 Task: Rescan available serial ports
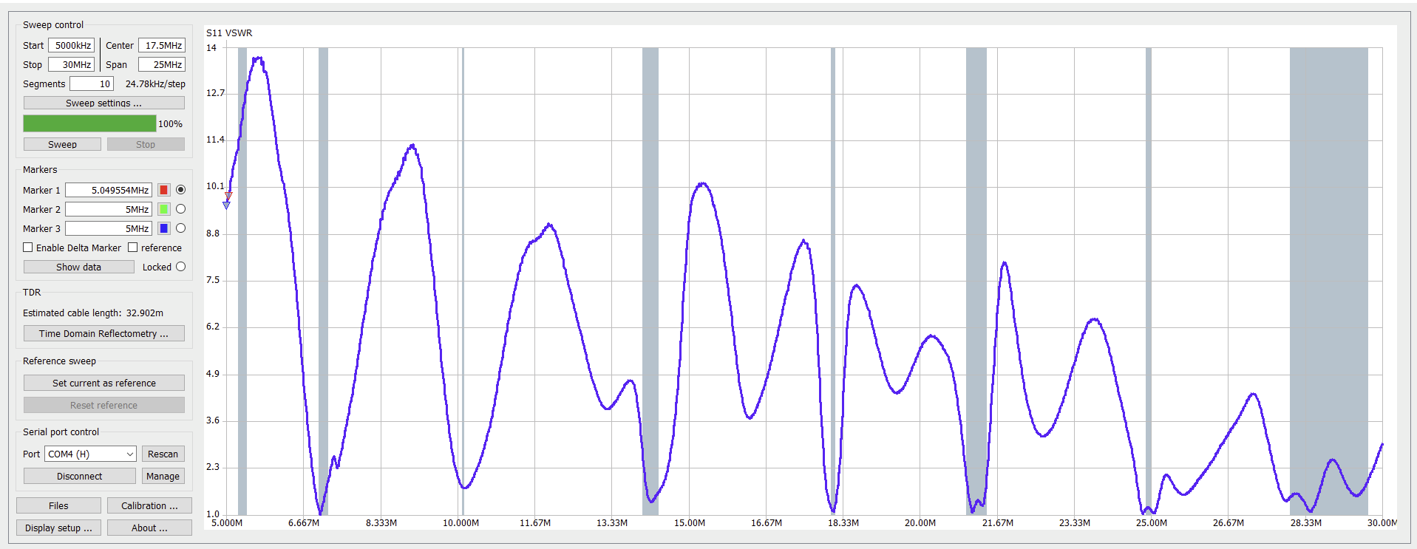(163, 454)
